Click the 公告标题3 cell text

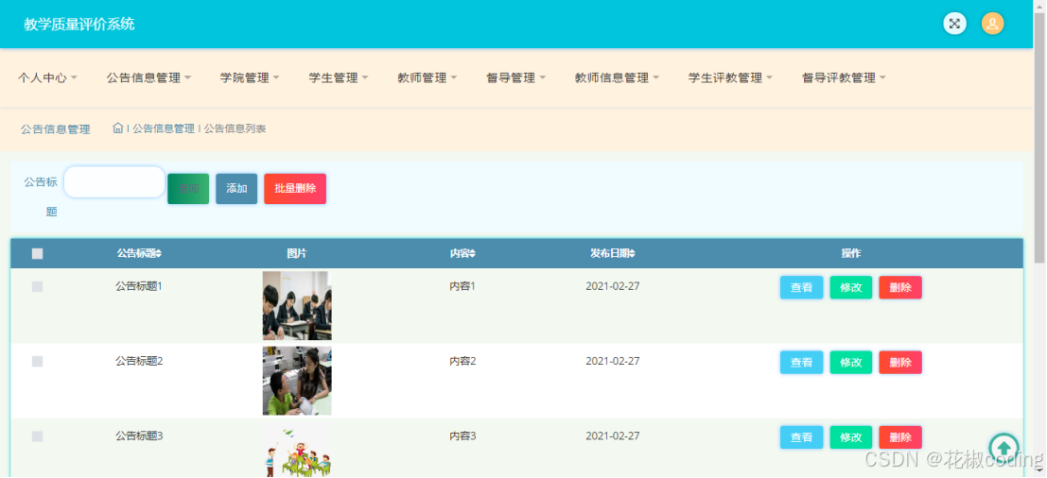pyautogui.click(x=139, y=436)
